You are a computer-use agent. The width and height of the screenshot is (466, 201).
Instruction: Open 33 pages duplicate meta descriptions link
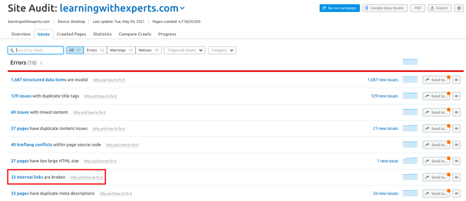click(x=20, y=193)
